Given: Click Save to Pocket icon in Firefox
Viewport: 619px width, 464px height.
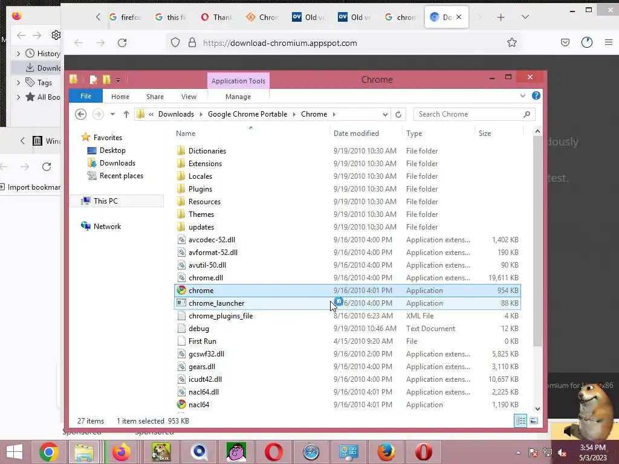Looking at the screenshot, I should pos(565,42).
